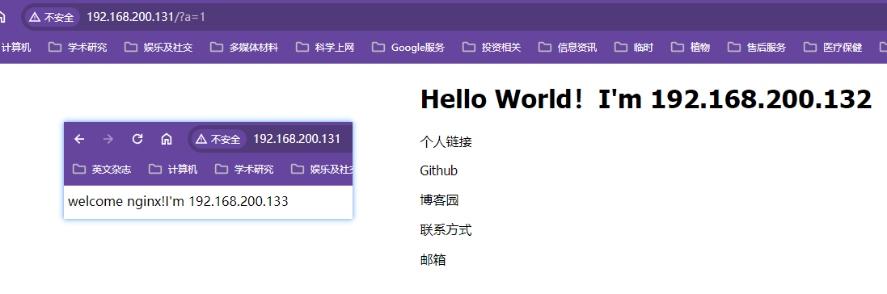Image resolution: width=887 pixels, height=294 pixels.
Task: Click the 不安全 security warning chip in main address bar
Action: click(51, 18)
